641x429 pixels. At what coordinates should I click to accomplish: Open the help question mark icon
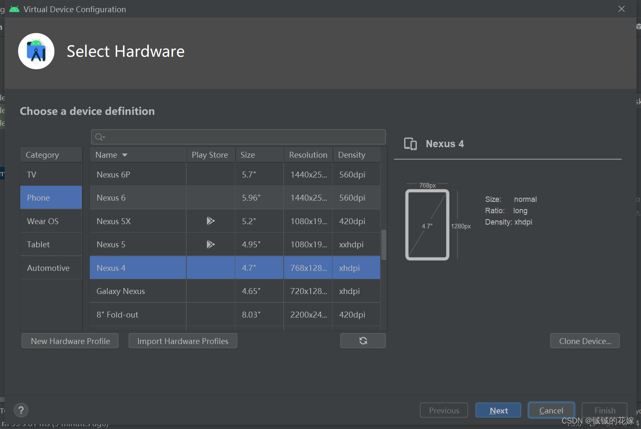click(21, 410)
